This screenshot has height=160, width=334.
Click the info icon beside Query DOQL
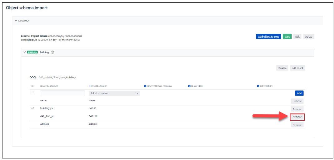pyautogui.click(x=189, y=86)
